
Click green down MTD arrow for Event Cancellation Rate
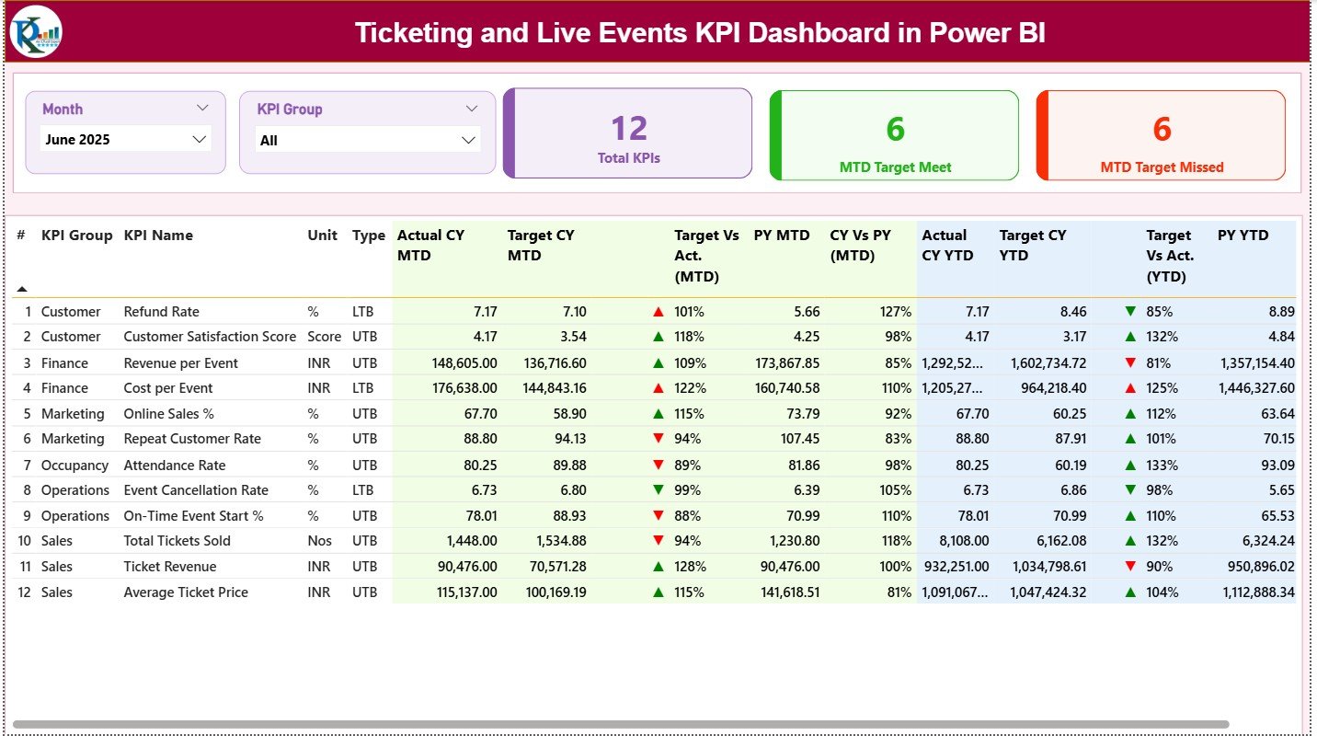(658, 490)
